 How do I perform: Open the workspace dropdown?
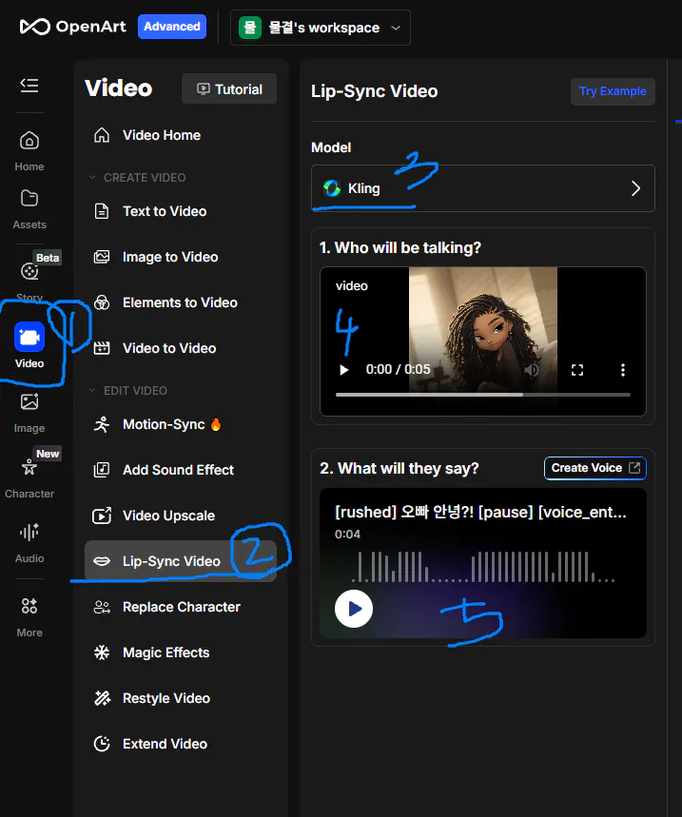tap(321, 28)
